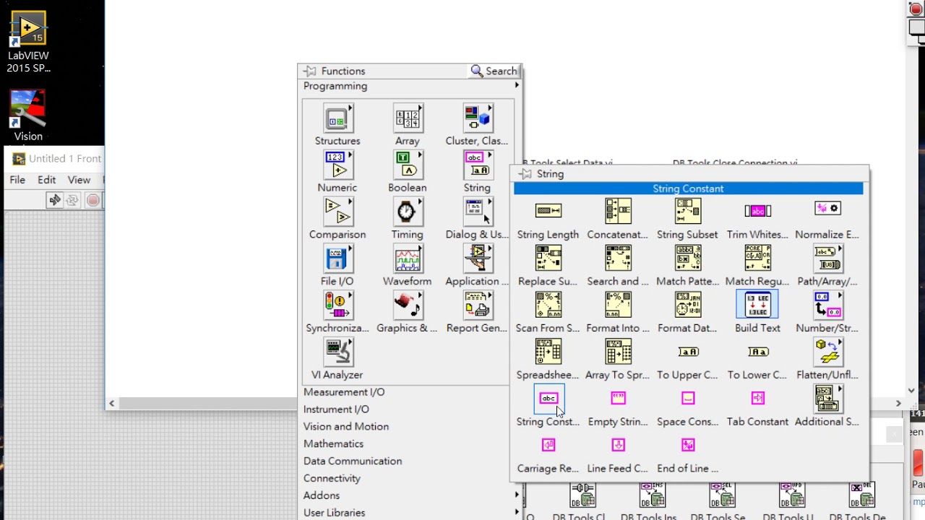Pick the Carriage Return Constant
This screenshot has height=520, width=925.
pos(548,445)
